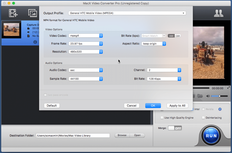Viewport: 232px width, 153px height.
Task: Click the speaker audio track icon in file item
Action: coord(28,32)
